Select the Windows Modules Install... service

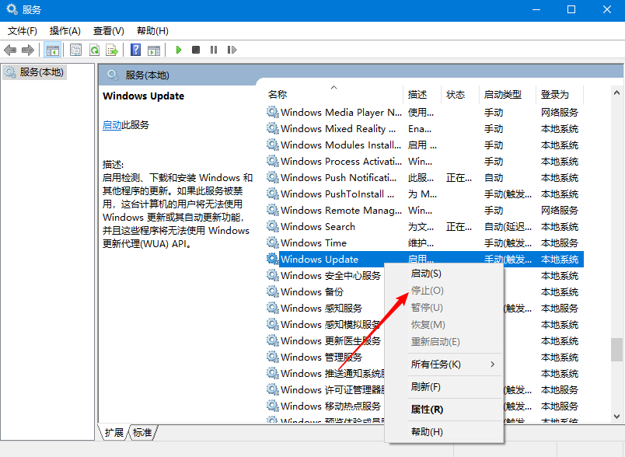click(x=425, y=145)
